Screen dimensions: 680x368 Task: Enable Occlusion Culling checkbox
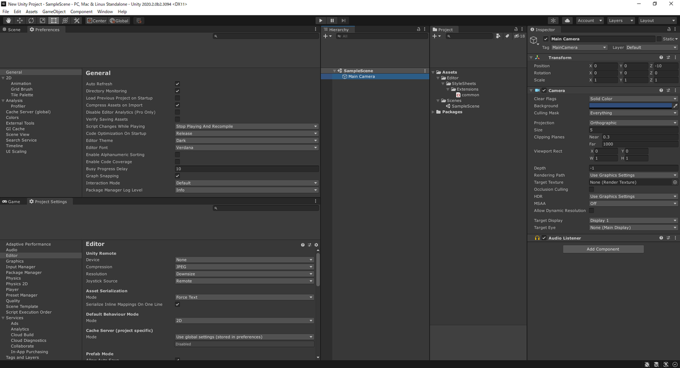coord(592,189)
